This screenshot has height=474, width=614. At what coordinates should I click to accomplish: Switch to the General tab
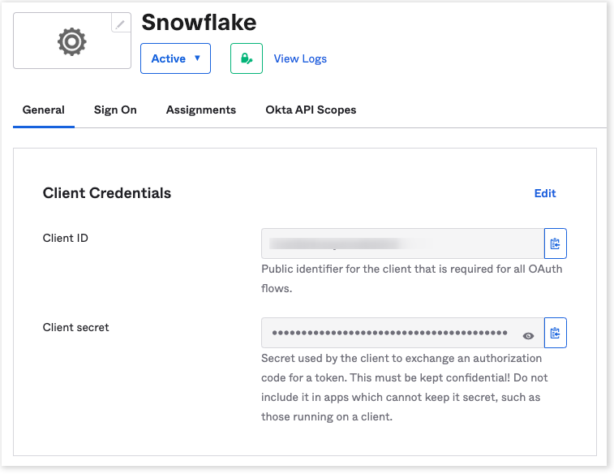pos(44,110)
